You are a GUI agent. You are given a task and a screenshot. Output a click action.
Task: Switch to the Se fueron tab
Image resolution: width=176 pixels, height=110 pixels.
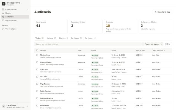coord(90,38)
